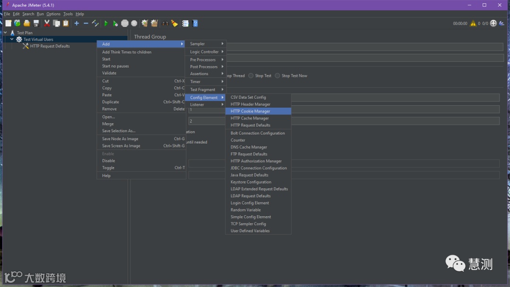Click the Search binoculars icon
Image resolution: width=510 pixels, height=287 pixels.
[165, 24]
